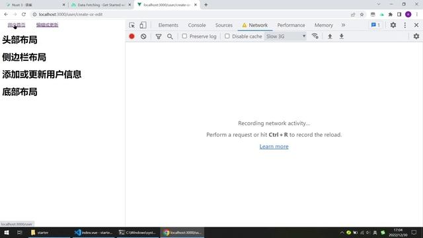Image resolution: width=423 pixels, height=238 pixels.
Task: Export HAR file download arrow
Action: 341,36
